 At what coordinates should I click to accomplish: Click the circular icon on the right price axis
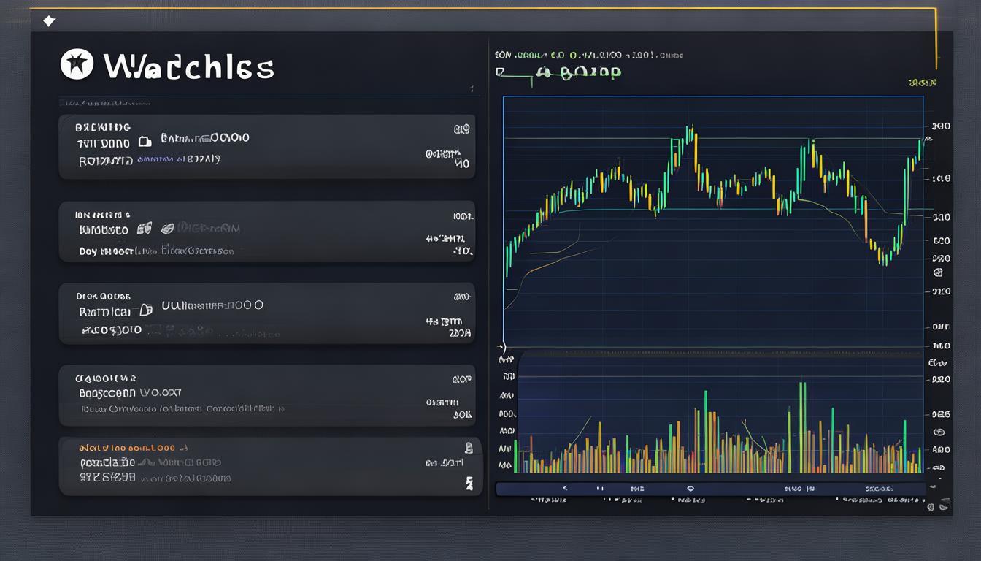coord(938,272)
